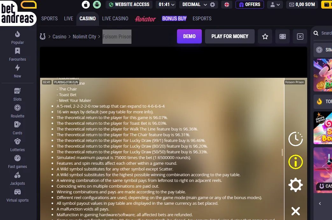Open the Sports tab
Screen dimensions: 332x220
pos(50,19)
